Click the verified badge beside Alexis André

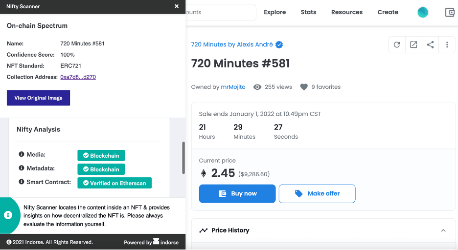[279, 44]
